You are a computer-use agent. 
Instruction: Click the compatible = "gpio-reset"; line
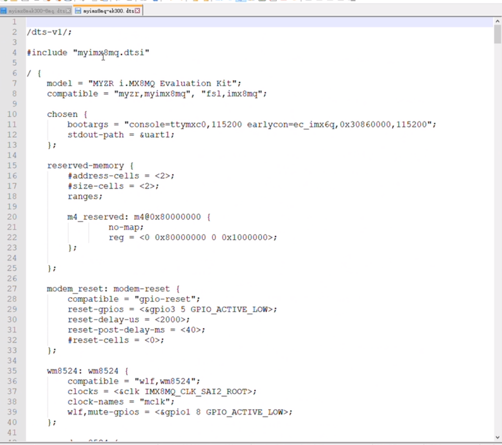tap(134, 299)
